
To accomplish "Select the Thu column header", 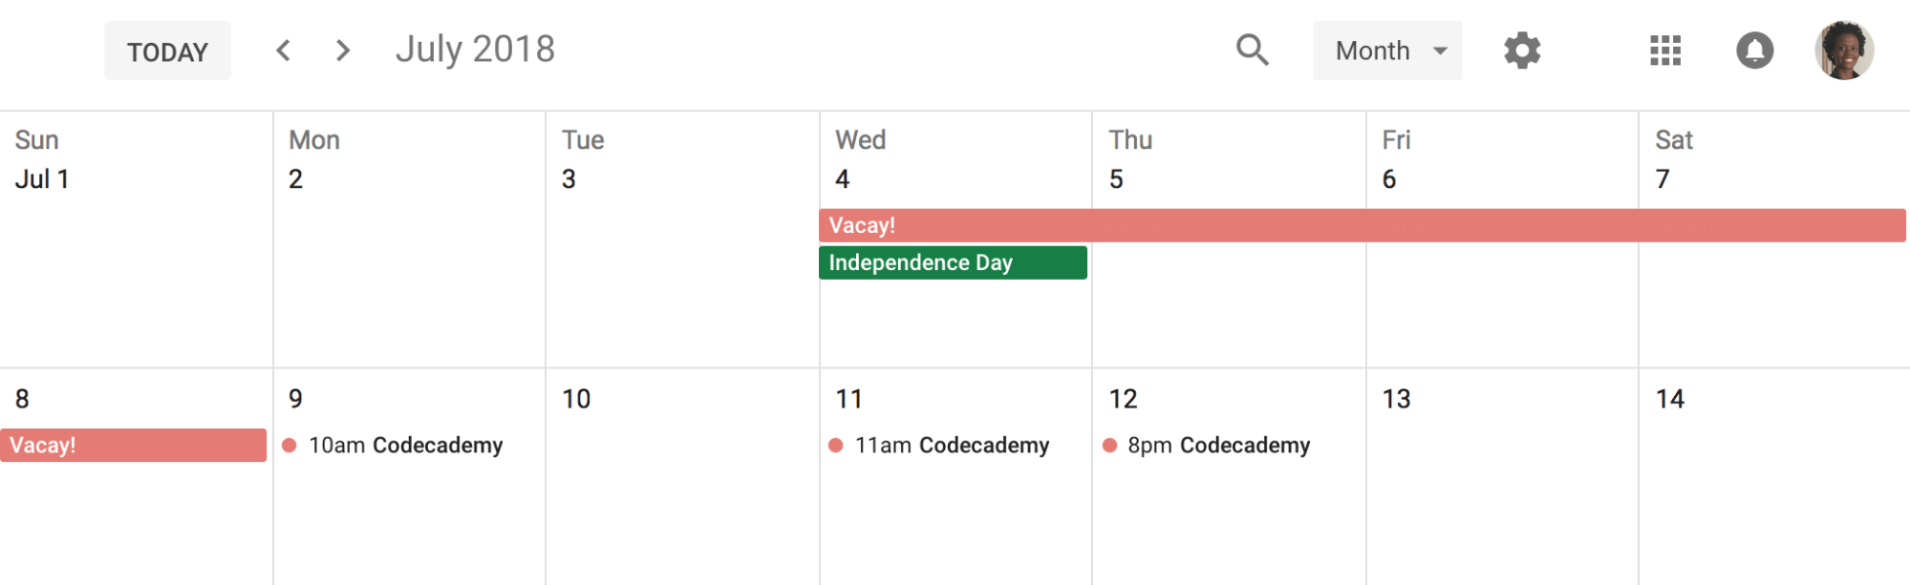I will (1130, 139).
